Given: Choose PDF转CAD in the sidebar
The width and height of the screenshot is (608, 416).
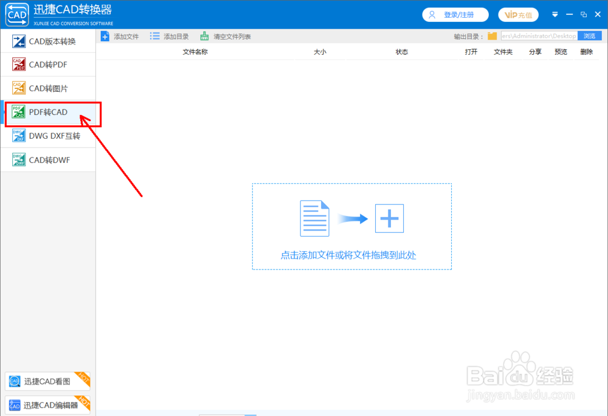Looking at the screenshot, I should pyautogui.click(x=48, y=112).
